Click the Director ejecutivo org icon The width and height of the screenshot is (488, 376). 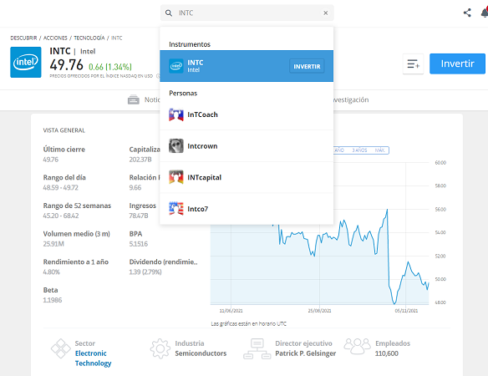point(257,348)
